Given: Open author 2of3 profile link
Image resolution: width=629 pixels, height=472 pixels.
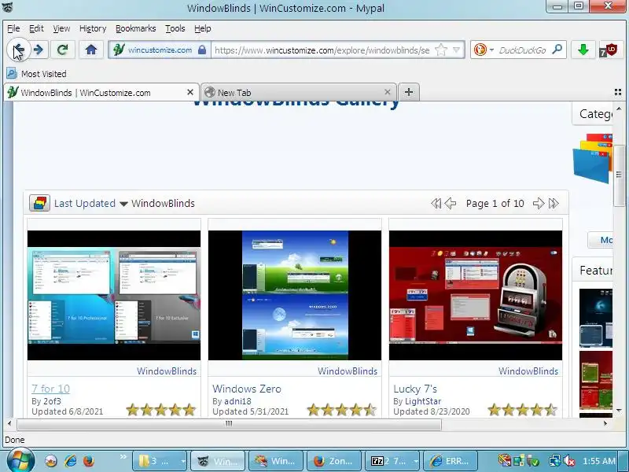Looking at the screenshot, I should click(x=52, y=401).
